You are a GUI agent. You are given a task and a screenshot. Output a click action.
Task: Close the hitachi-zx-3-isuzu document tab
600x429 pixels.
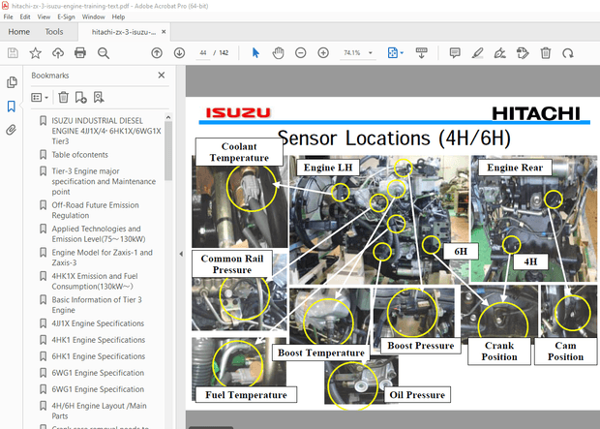click(164, 32)
